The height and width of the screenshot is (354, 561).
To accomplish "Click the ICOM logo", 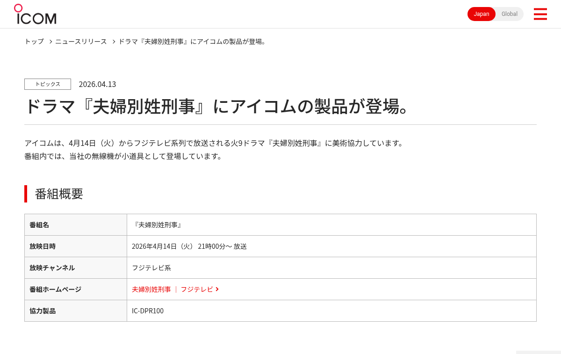I will click(x=35, y=14).
